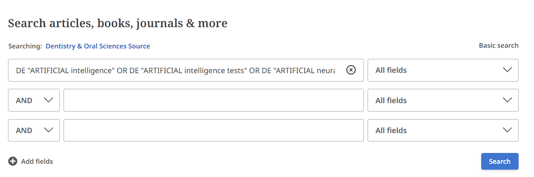
Task: Click the "Search articles, books, journals & more" heading
Action: click(x=118, y=23)
